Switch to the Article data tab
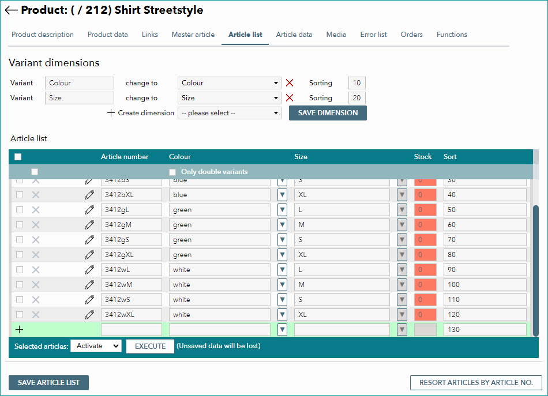The width and height of the screenshot is (548, 396). (294, 35)
